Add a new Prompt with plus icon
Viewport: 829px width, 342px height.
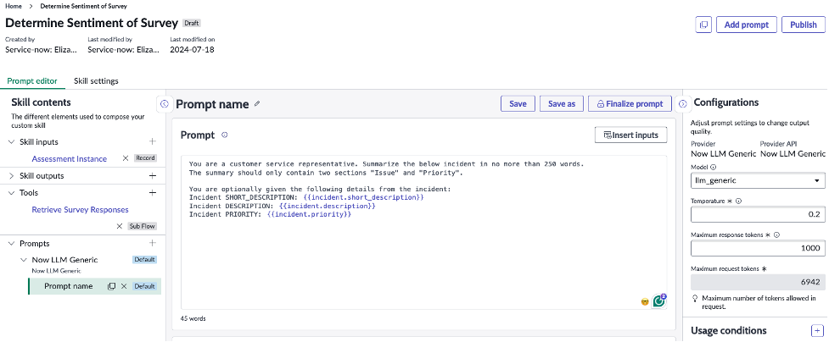click(x=152, y=243)
